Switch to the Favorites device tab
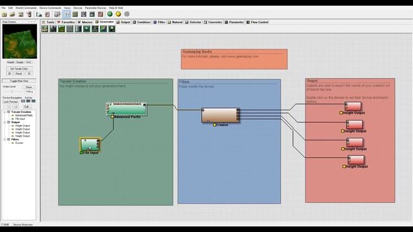 66,22
